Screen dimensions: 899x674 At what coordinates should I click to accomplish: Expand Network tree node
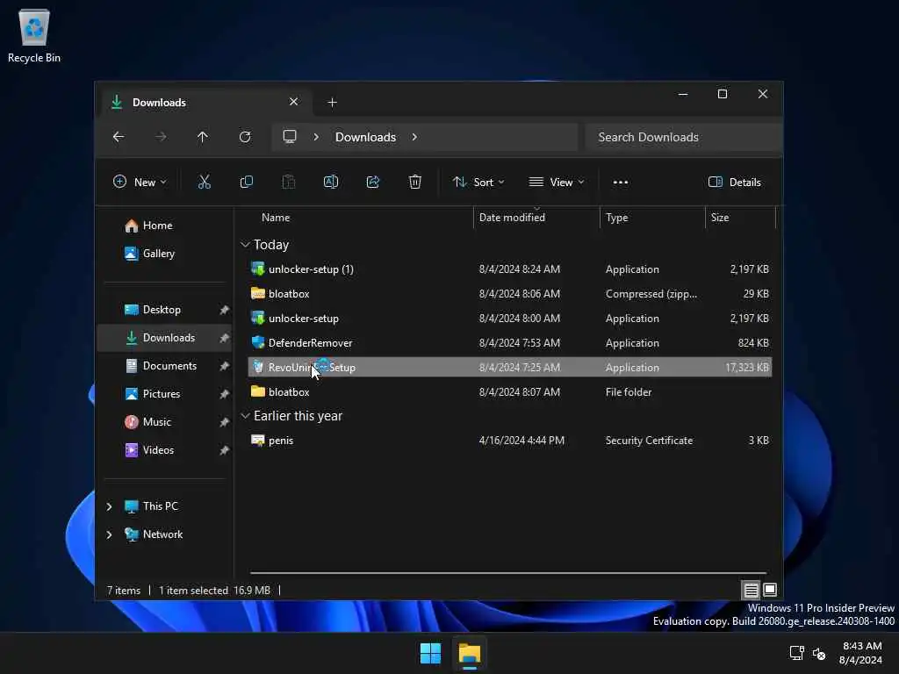pyautogui.click(x=109, y=534)
